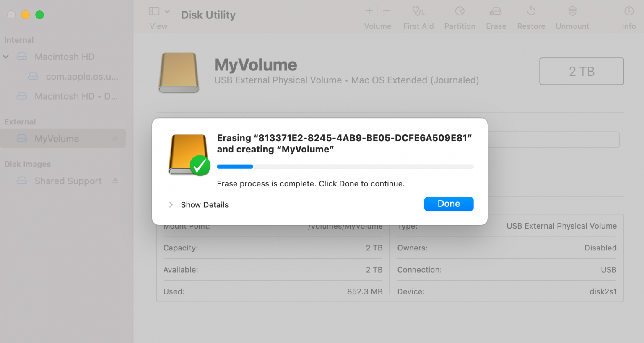
Task: Collapse the Macintosh HD tree
Action: tap(6, 57)
